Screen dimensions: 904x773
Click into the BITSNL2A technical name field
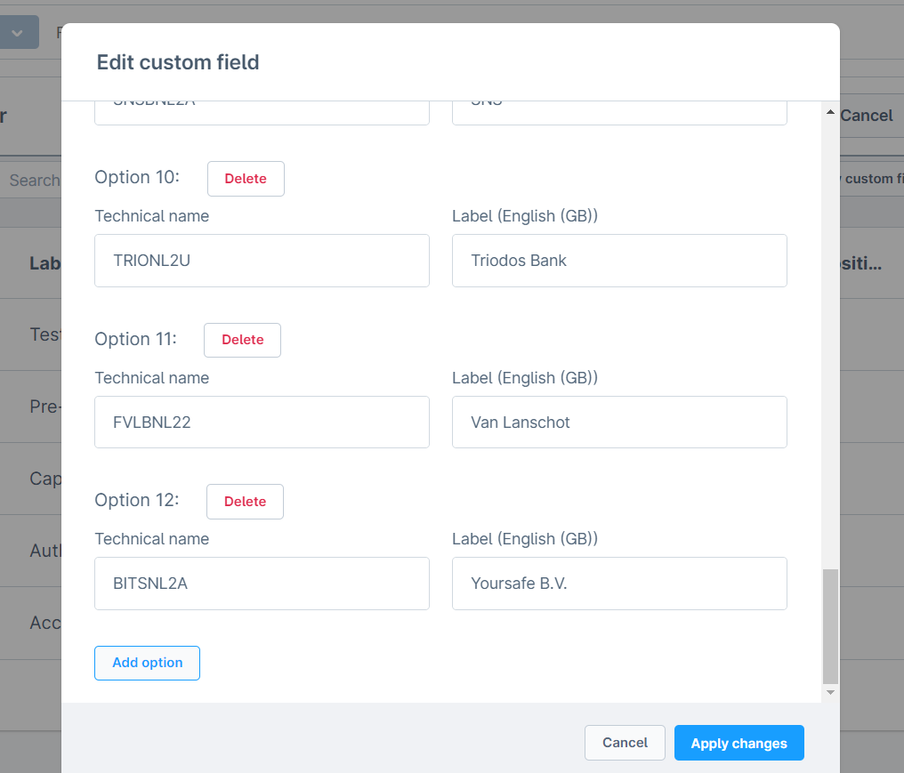(262, 584)
